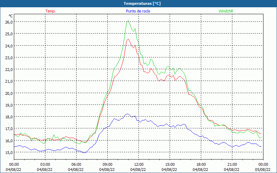Click the 24,0 y-axis value

pyautogui.click(x=9, y=46)
